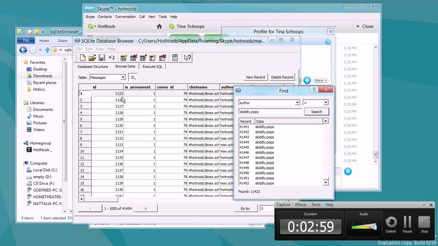Click New Database icon in SQLite toolbar
Screen dimensions: 438x246
(82, 58)
